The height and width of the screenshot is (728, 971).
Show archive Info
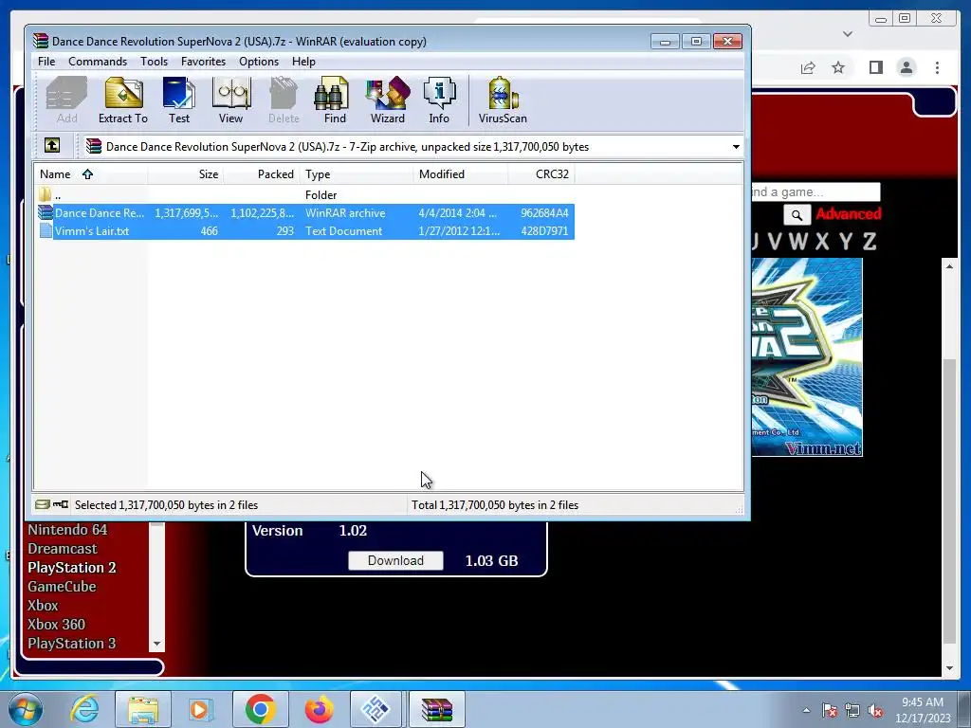click(439, 100)
